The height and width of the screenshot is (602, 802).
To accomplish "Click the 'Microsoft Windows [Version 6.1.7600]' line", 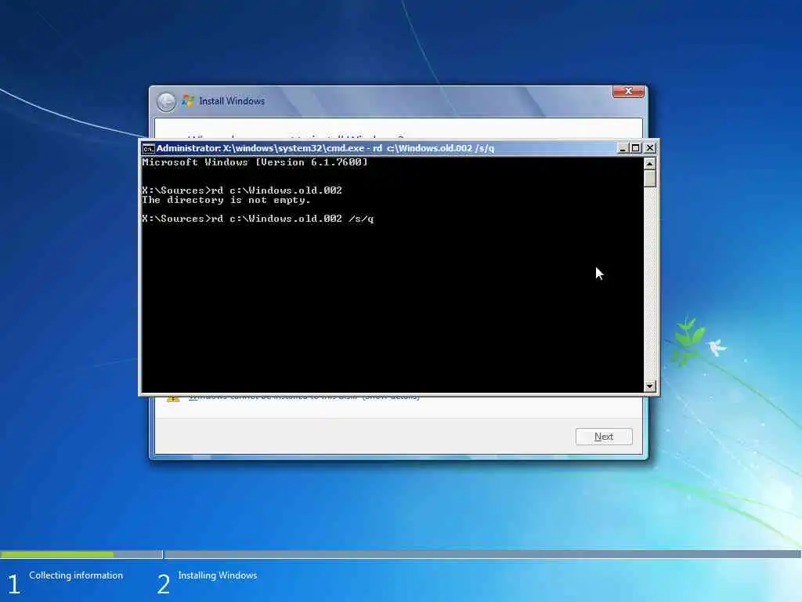I will click(255, 162).
